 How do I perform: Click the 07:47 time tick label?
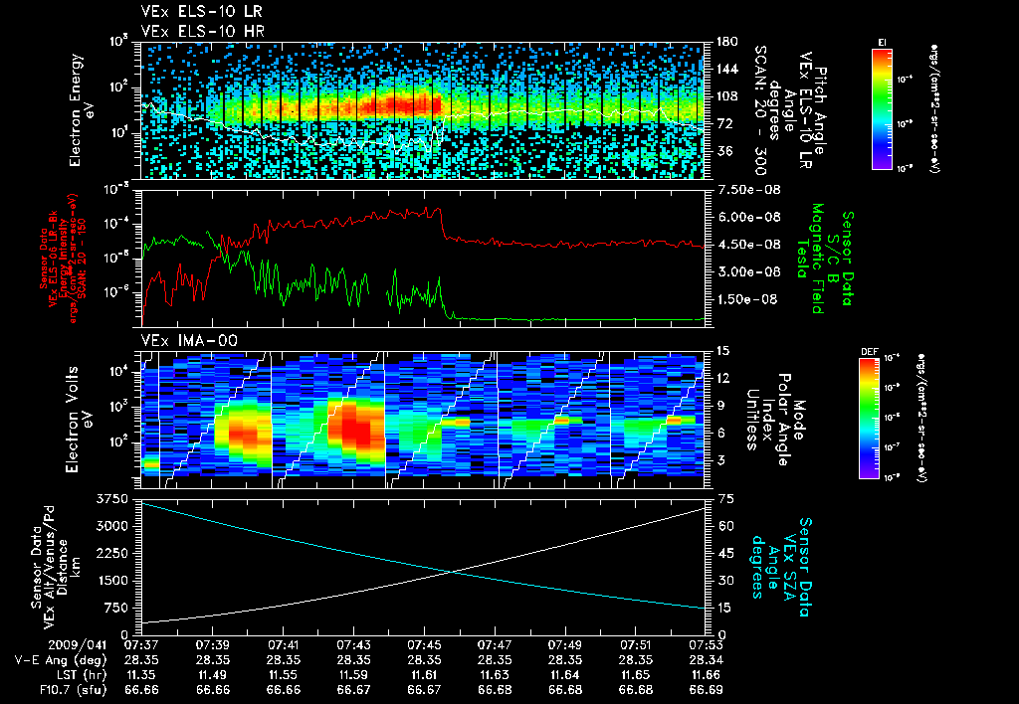pyautogui.click(x=495, y=645)
